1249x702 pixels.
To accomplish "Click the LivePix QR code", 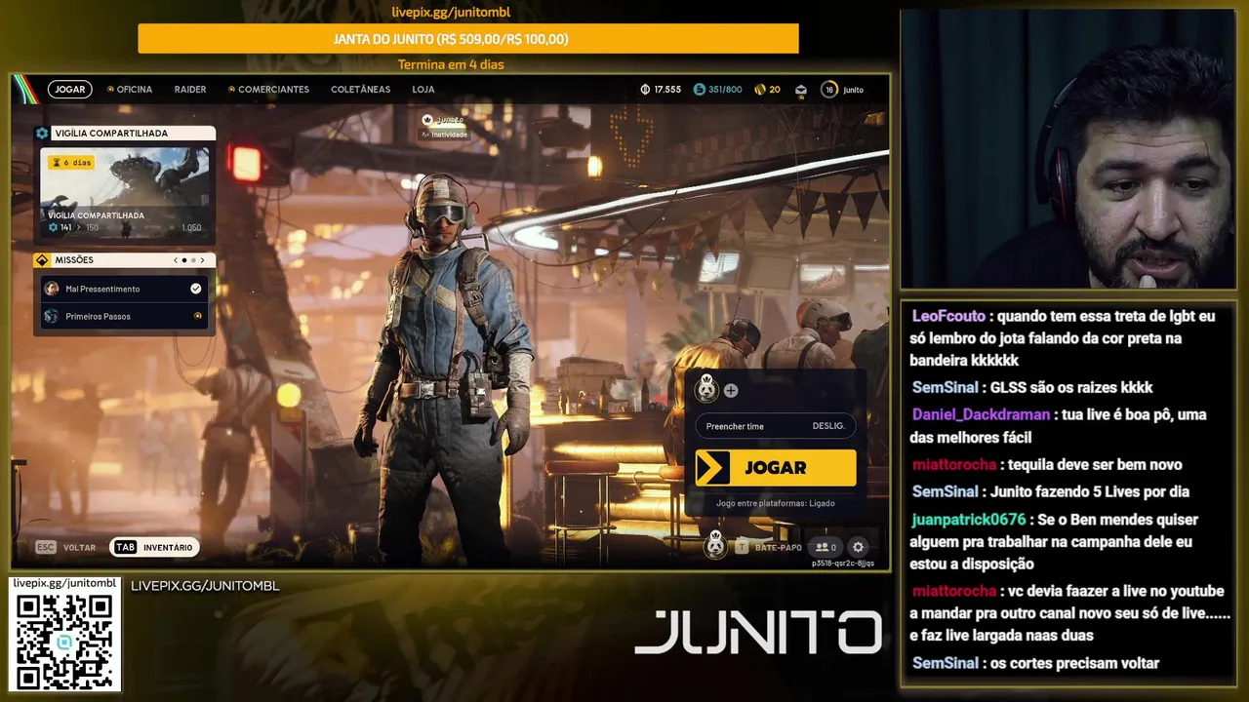I will (x=64, y=641).
